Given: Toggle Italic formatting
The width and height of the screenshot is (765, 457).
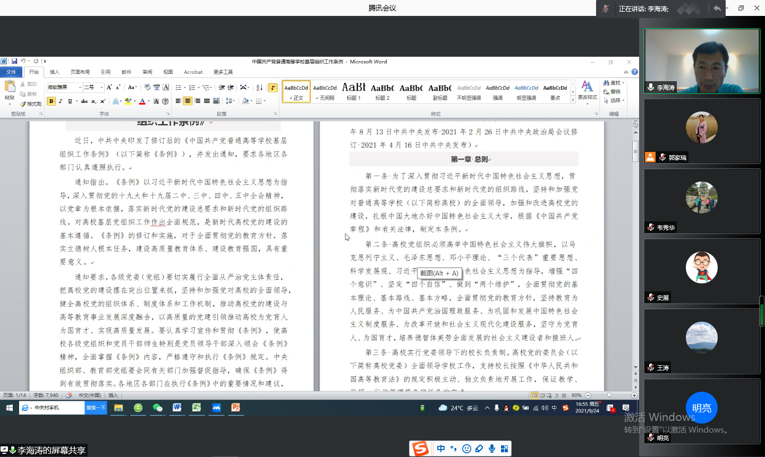Looking at the screenshot, I should point(61,101).
